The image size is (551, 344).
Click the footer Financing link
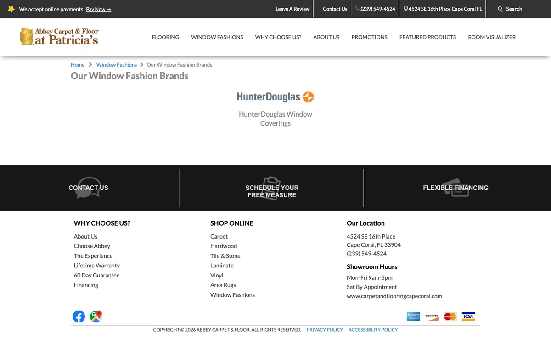[86, 285]
